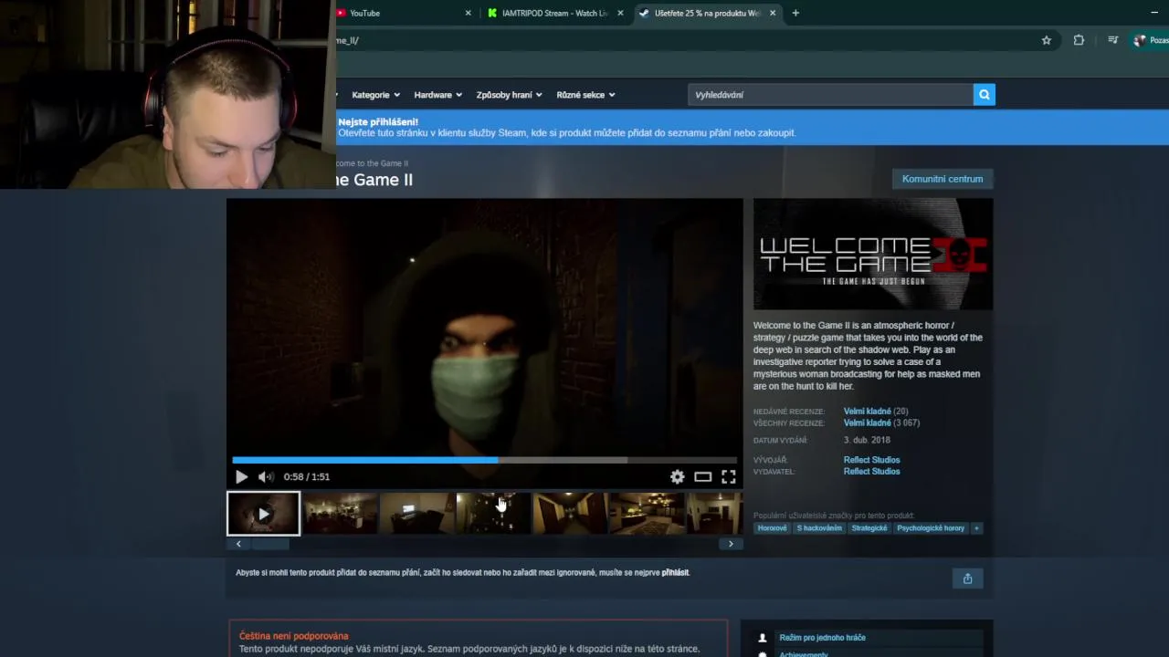Screen dimensions: 1169x657
Task: Select the Hororové tag
Action: point(772,528)
